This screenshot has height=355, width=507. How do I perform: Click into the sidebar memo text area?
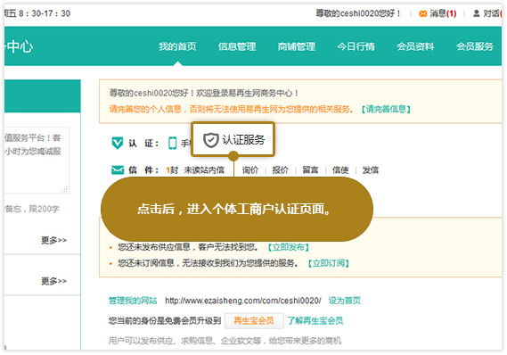tap(37, 161)
